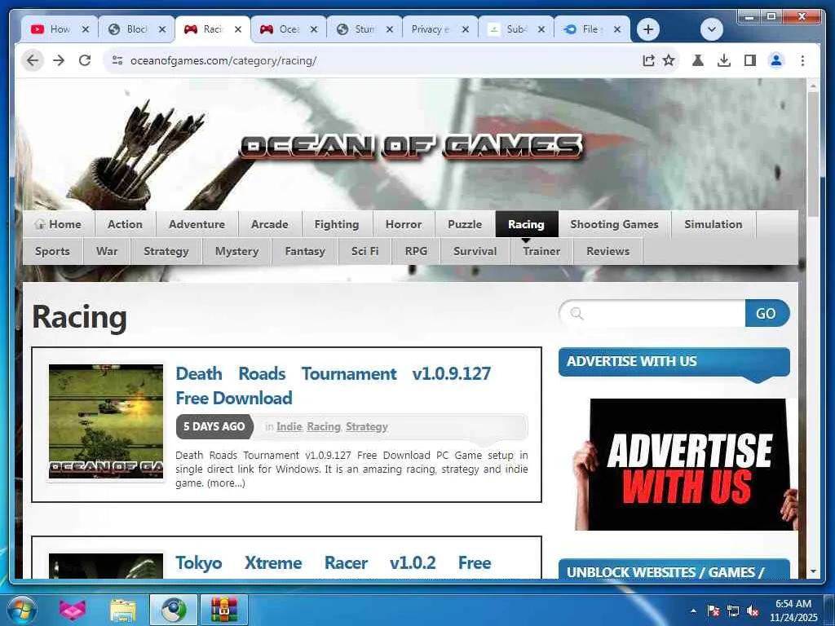Click the site search input field
Viewport: 835px width, 626px height.
(x=653, y=314)
